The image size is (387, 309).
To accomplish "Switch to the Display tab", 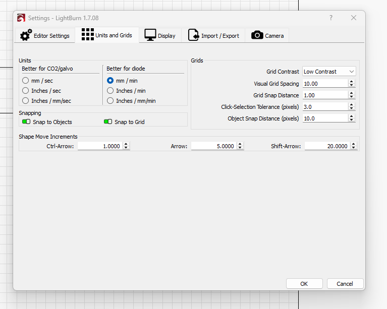I will point(160,36).
